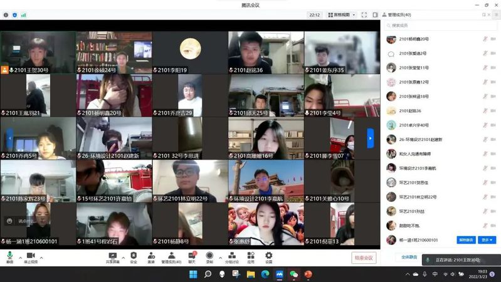Toggle the camera with 停止视频 button
501x282 pixels.
(30, 257)
